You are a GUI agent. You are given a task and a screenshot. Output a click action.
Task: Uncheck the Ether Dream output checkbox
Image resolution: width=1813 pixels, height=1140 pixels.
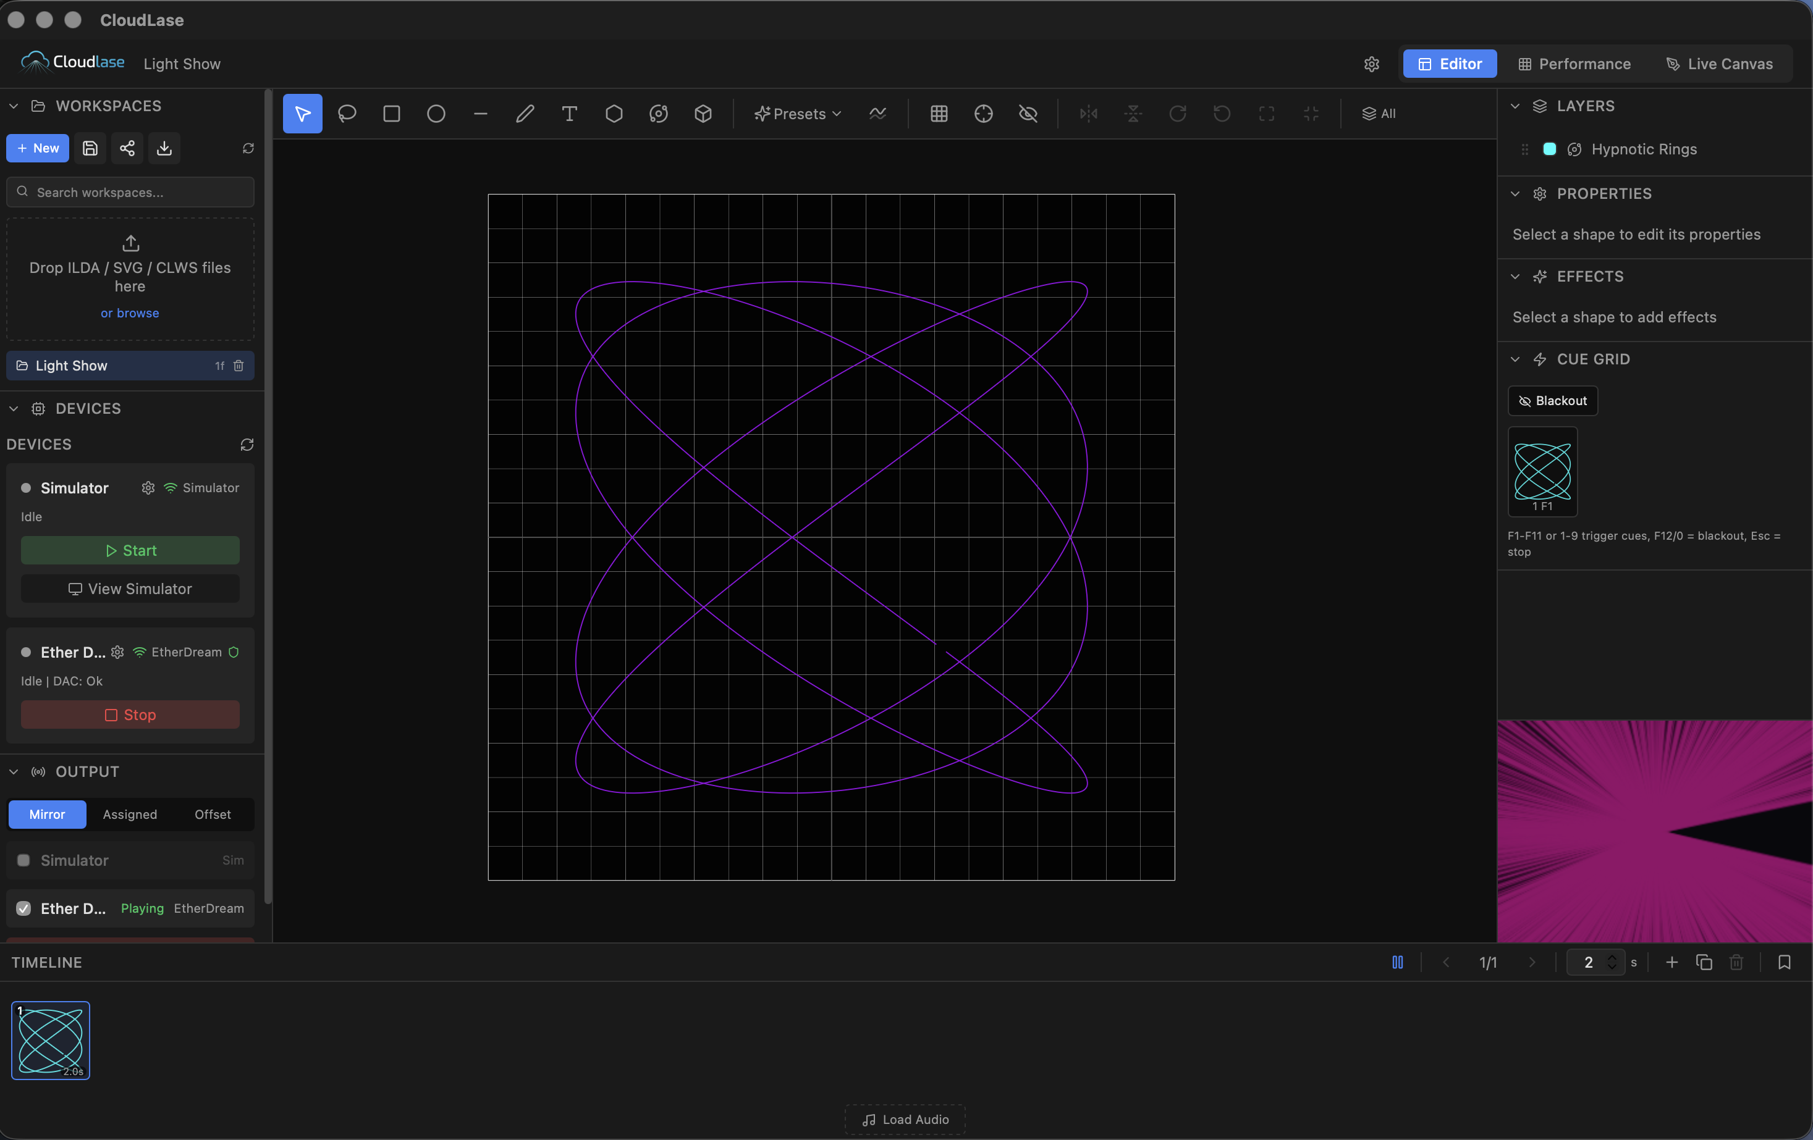pyautogui.click(x=23, y=908)
